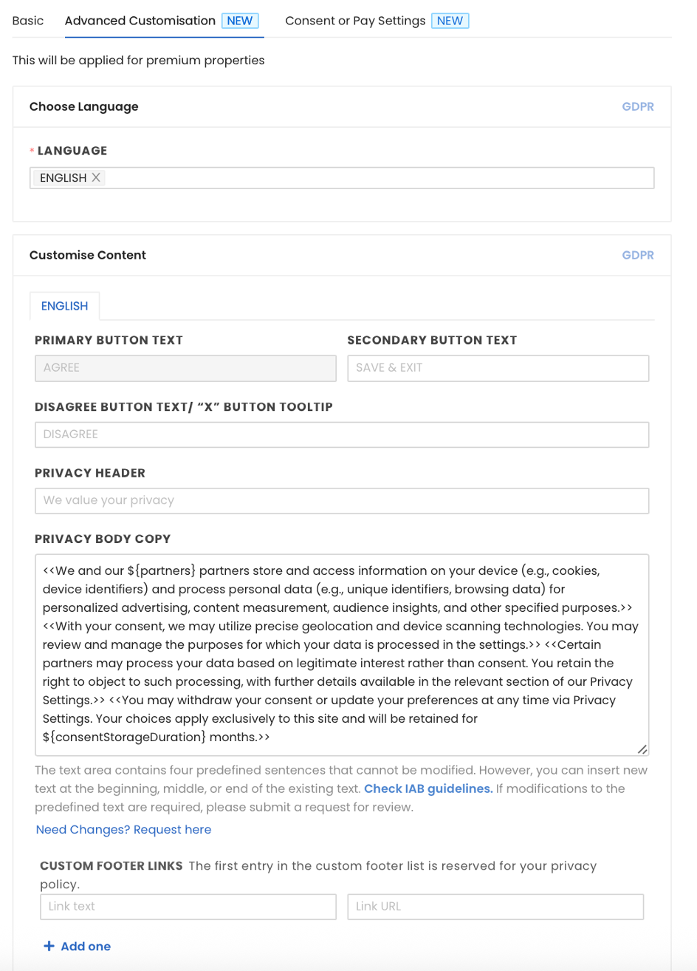This screenshot has width=697, height=971.
Task: Open the Check IAB guidelines link
Action: coord(428,788)
